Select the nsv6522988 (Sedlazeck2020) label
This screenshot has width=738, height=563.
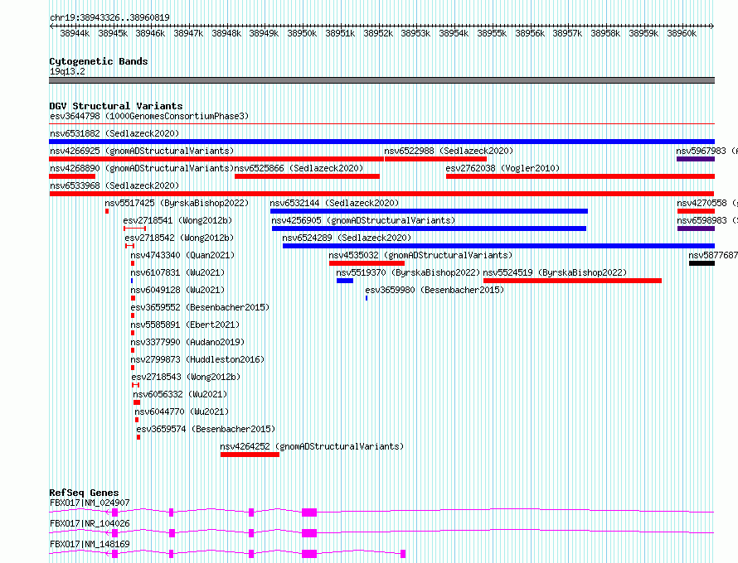point(449,151)
